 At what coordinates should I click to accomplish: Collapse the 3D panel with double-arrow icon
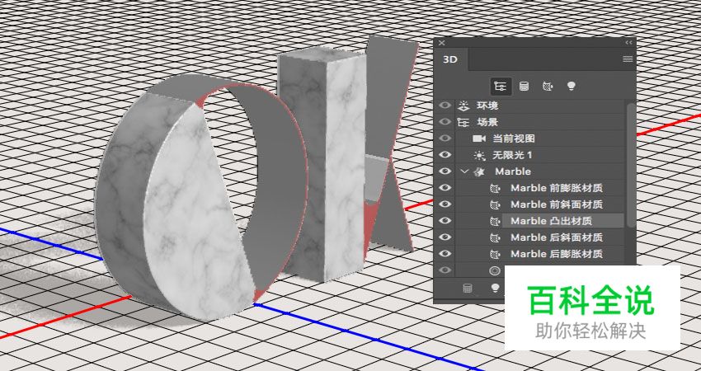pos(629,43)
